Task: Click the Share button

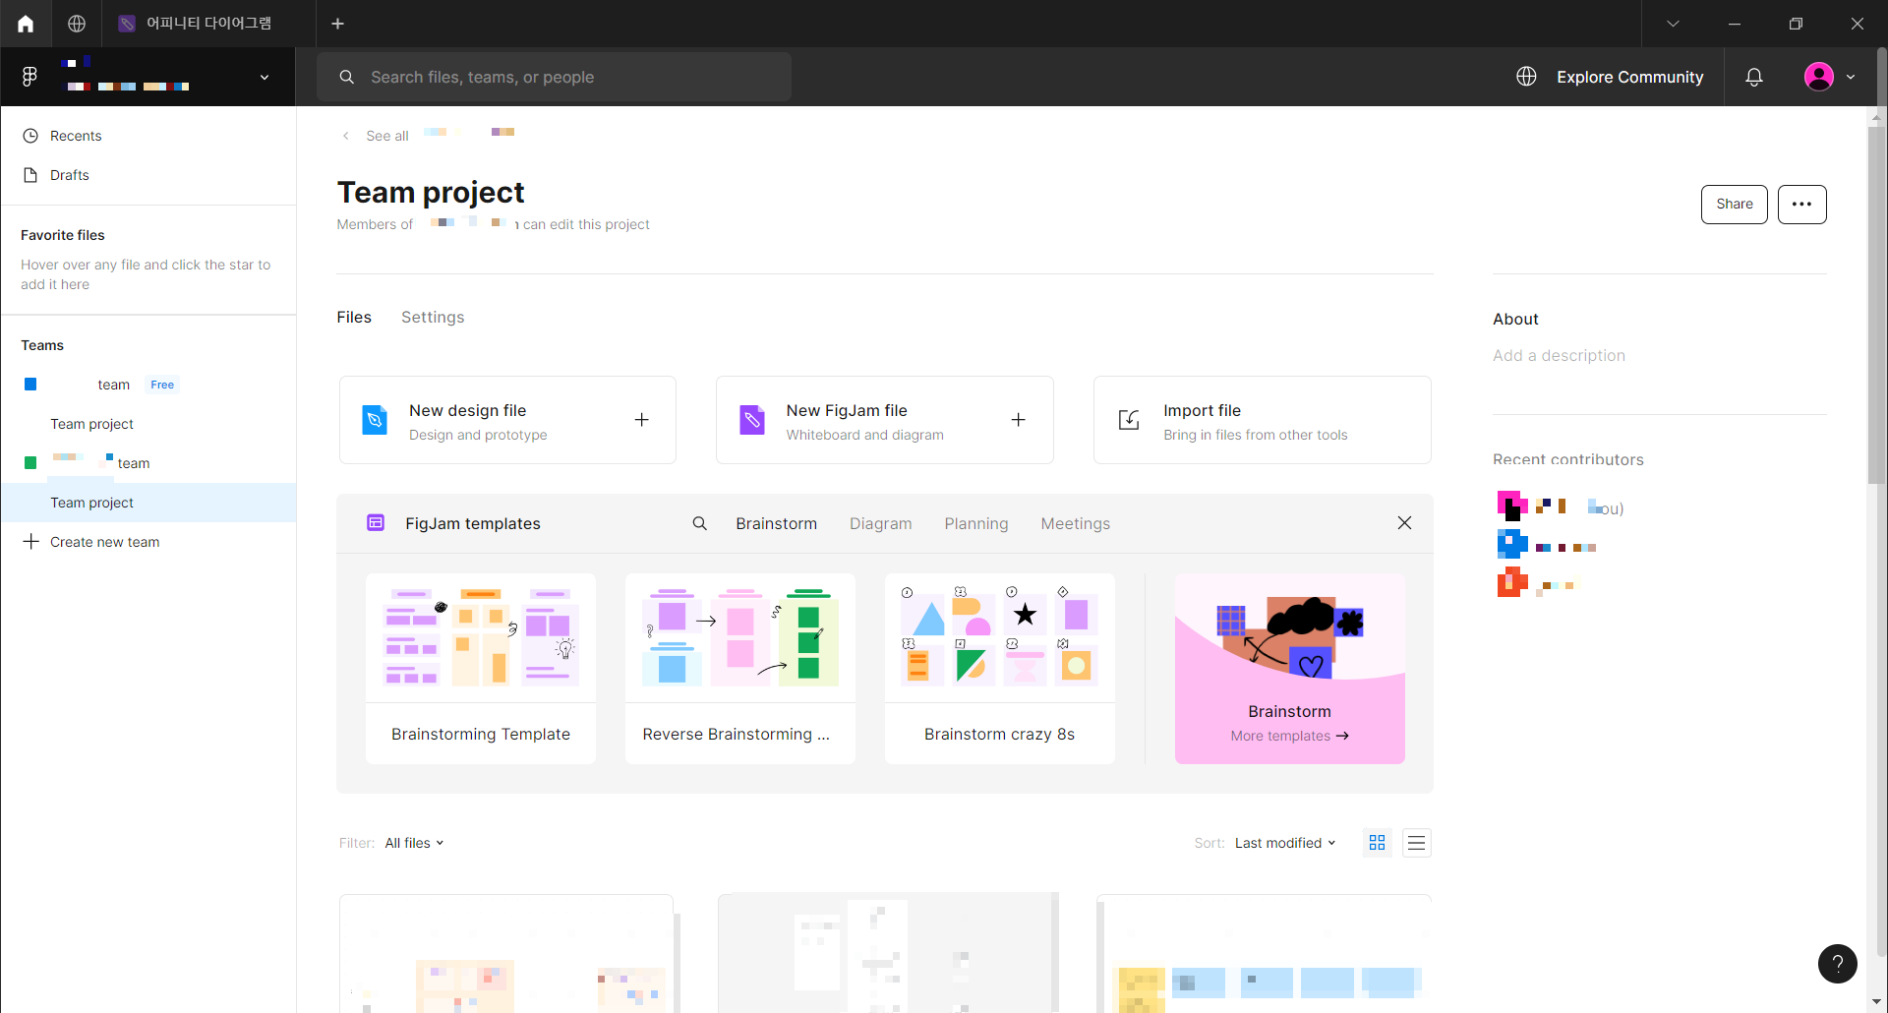Action: 1734,204
